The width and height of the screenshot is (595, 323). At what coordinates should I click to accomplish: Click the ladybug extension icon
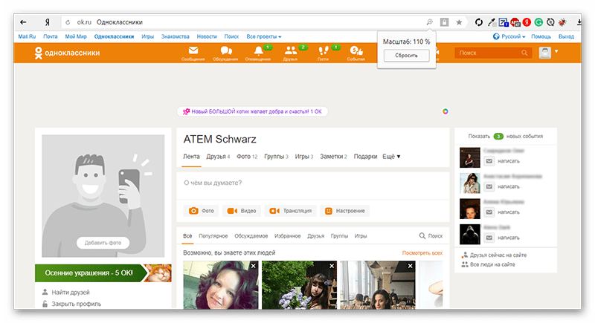tap(562, 22)
